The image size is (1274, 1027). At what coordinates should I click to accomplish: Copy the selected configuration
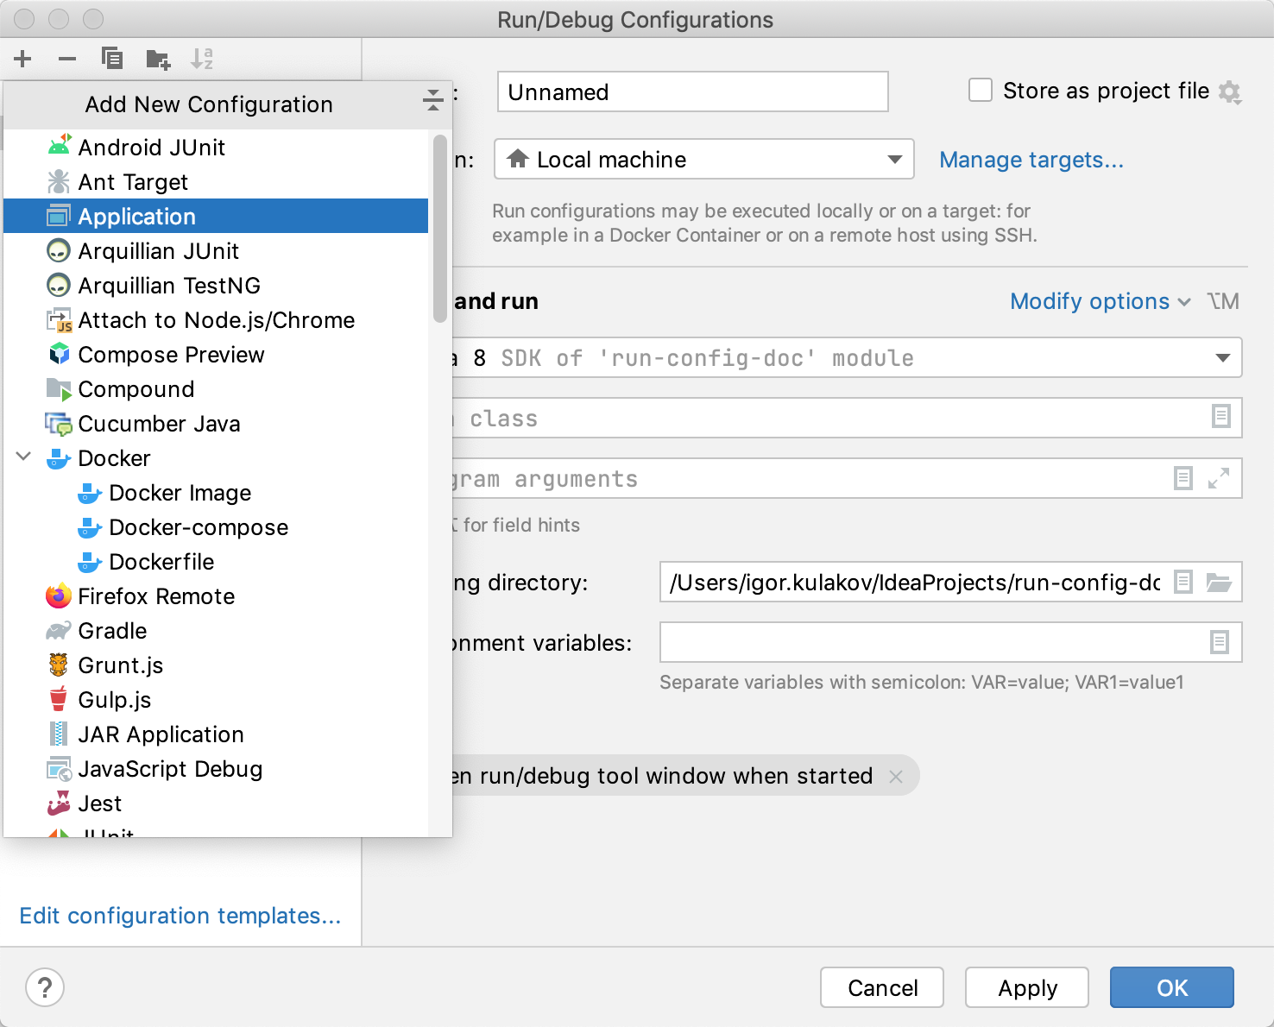coord(111,59)
